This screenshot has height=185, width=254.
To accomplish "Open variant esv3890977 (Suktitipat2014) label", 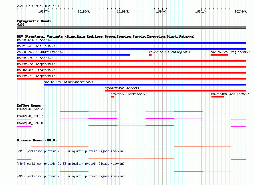I will [40, 52].
